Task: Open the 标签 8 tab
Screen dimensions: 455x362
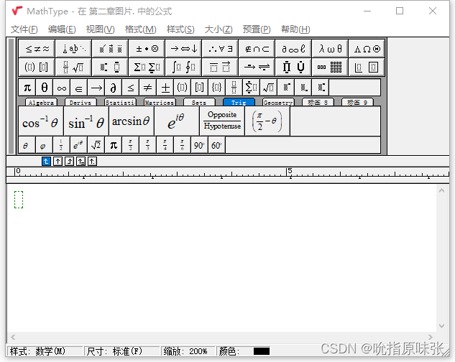Action: click(x=318, y=103)
